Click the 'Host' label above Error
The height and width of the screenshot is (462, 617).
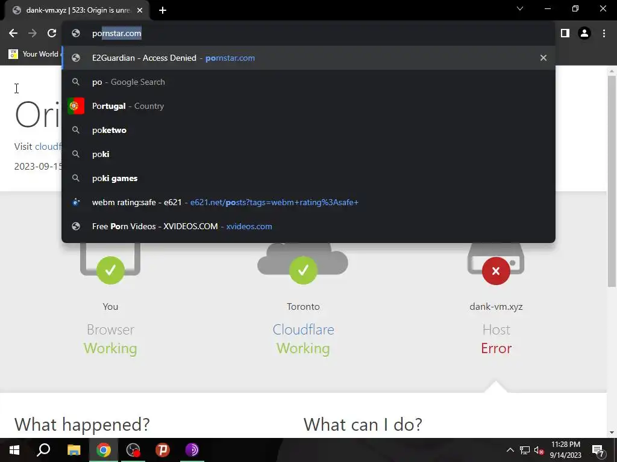click(496, 329)
